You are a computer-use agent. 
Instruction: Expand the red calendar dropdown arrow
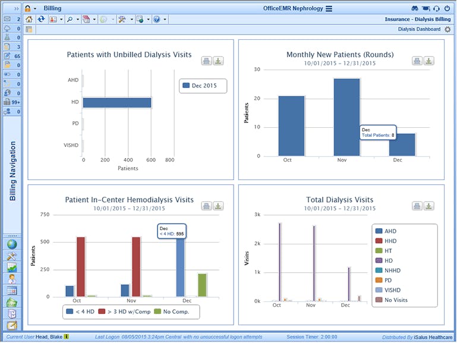tap(94, 20)
